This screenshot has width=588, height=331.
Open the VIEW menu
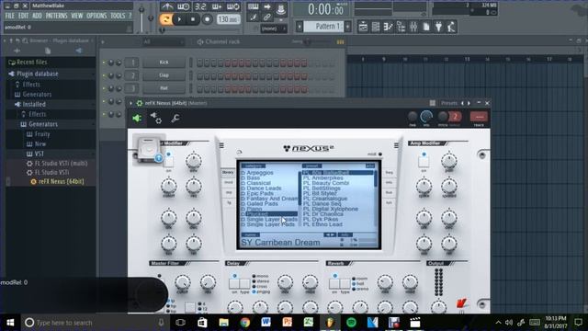[77, 16]
